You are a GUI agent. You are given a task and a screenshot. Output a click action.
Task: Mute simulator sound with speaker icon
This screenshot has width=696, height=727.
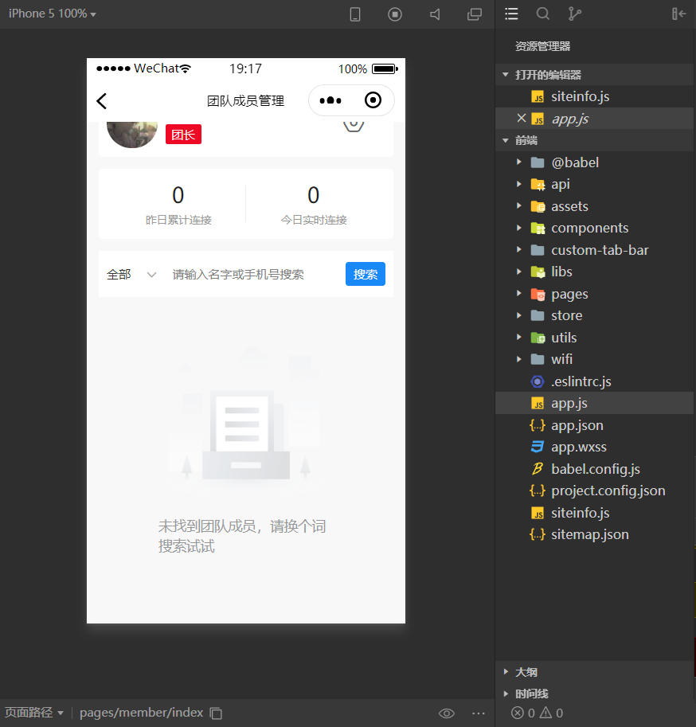click(435, 14)
